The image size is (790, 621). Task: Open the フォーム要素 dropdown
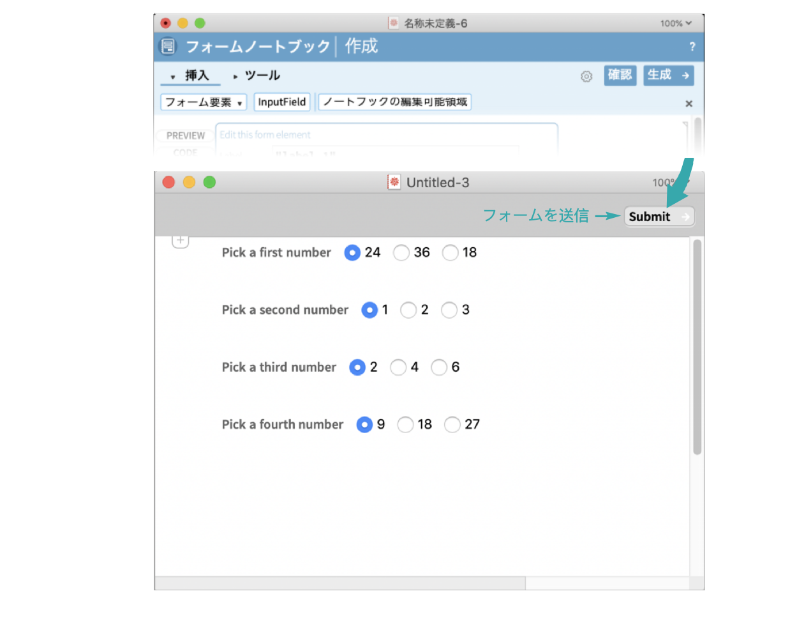pyautogui.click(x=204, y=102)
